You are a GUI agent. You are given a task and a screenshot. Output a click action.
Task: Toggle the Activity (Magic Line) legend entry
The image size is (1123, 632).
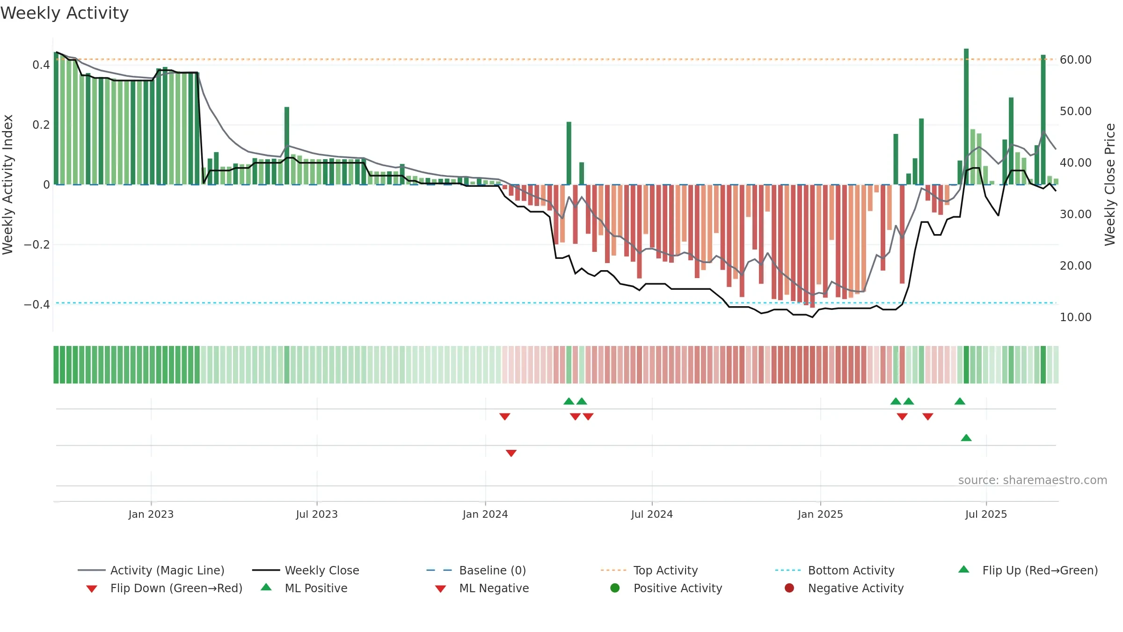151,570
